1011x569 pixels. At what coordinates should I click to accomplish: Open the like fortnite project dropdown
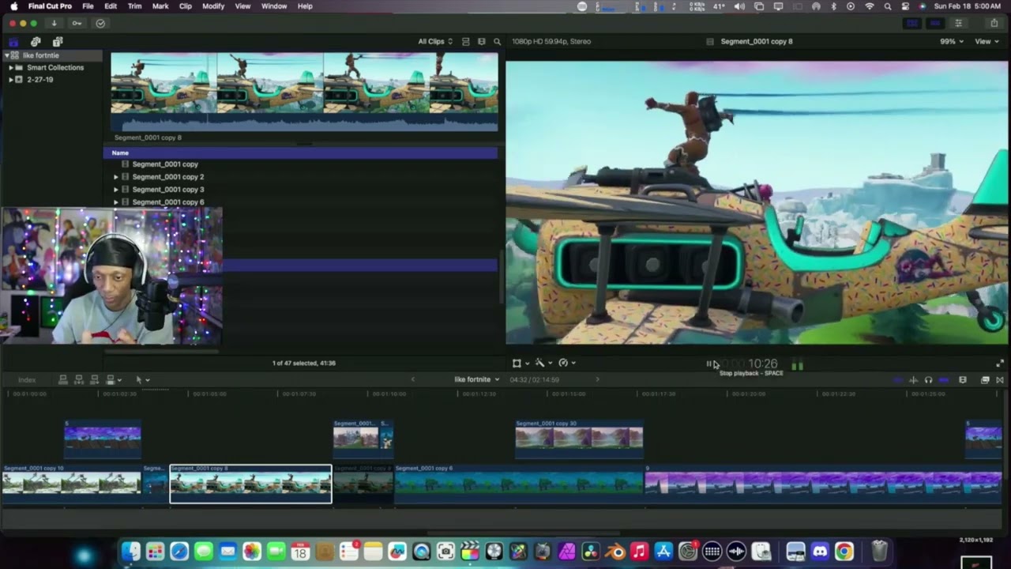click(x=477, y=379)
